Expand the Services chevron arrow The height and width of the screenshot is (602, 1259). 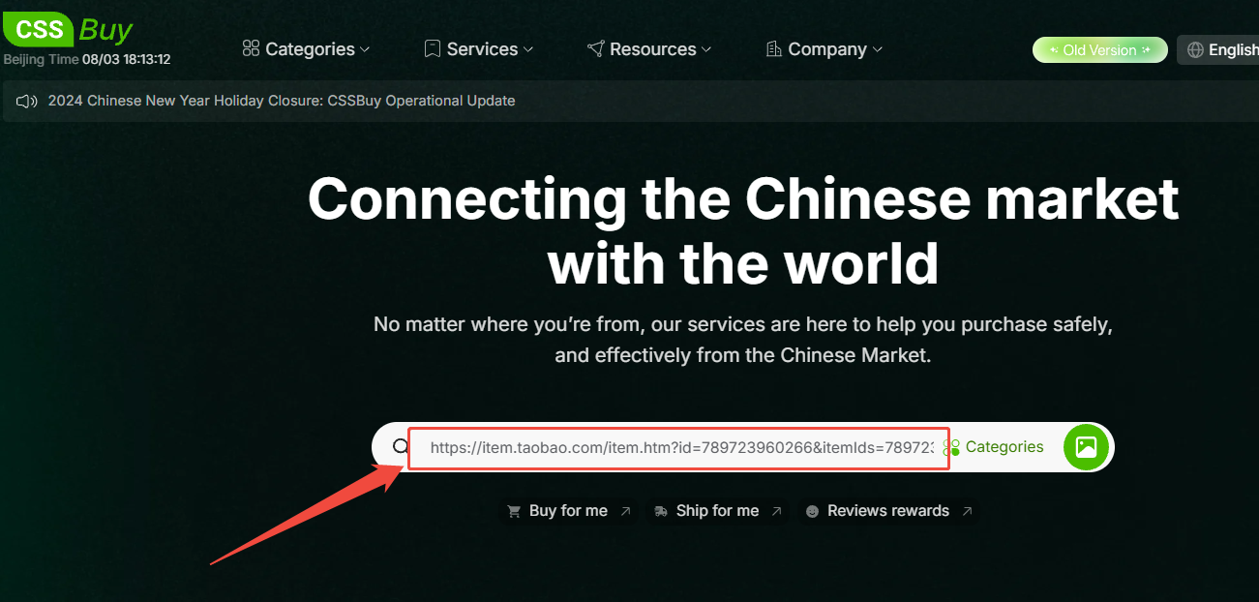pyautogui.click(x=528, y=49)
